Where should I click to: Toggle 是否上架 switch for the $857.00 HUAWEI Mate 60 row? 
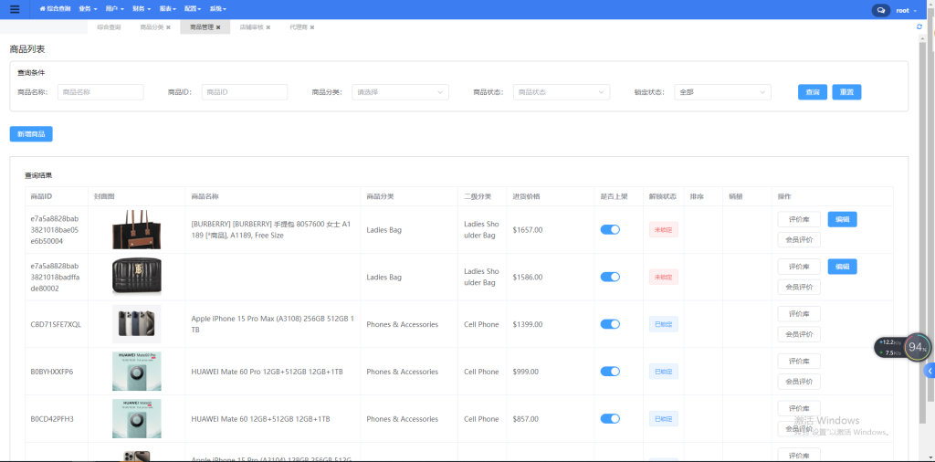pyautogui.click(x=610, y=418)
